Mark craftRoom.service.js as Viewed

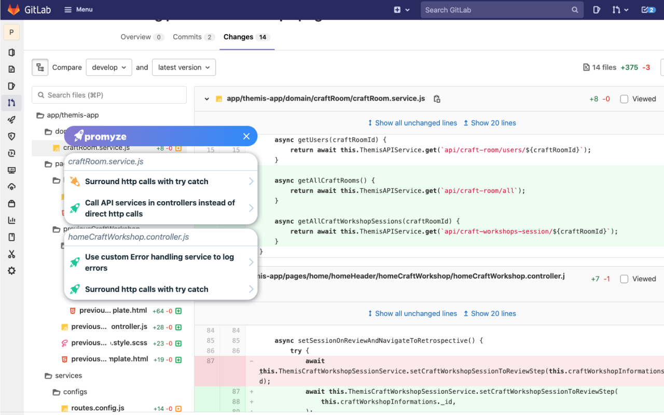click(624, 99)
